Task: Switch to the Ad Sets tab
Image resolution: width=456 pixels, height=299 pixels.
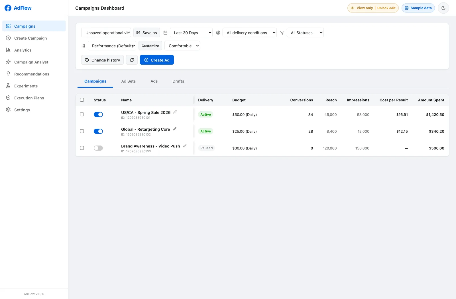Action: tap(129, 81)
